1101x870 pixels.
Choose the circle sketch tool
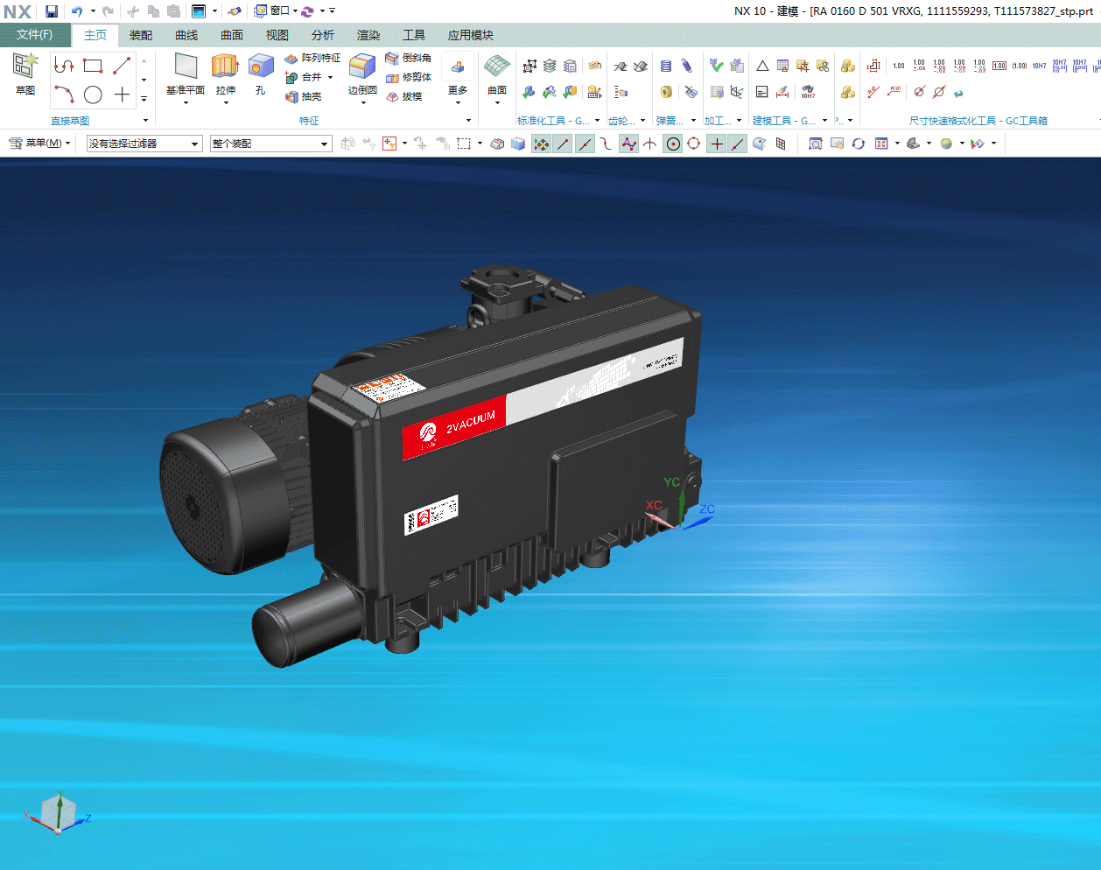click(x=93, y=95)
